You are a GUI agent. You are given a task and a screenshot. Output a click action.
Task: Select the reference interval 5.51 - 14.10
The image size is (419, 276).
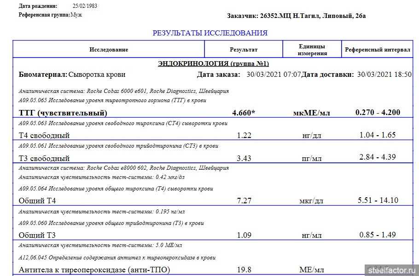(x=378, y=200)
